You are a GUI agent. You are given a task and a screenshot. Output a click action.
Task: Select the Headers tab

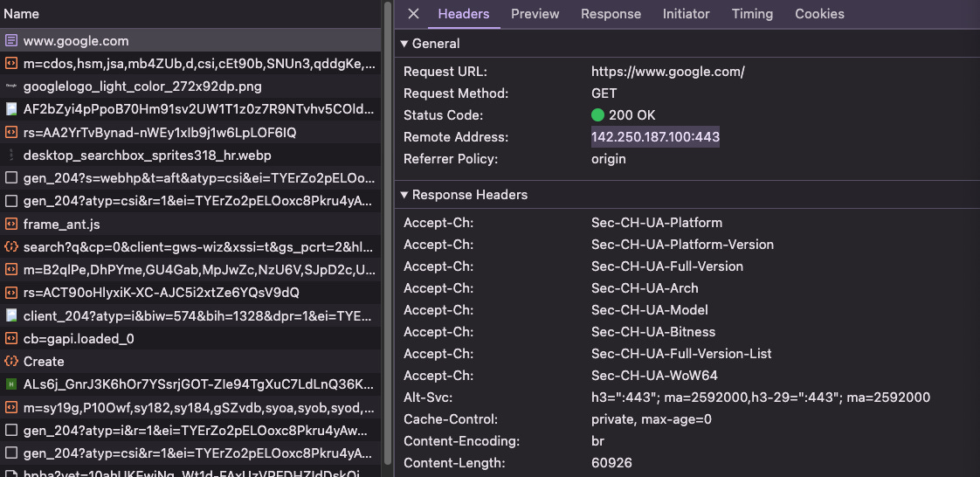464,14
